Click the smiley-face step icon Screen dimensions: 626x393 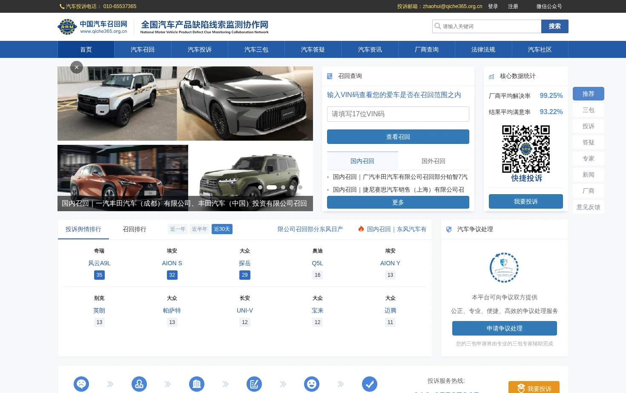point(312,384)
